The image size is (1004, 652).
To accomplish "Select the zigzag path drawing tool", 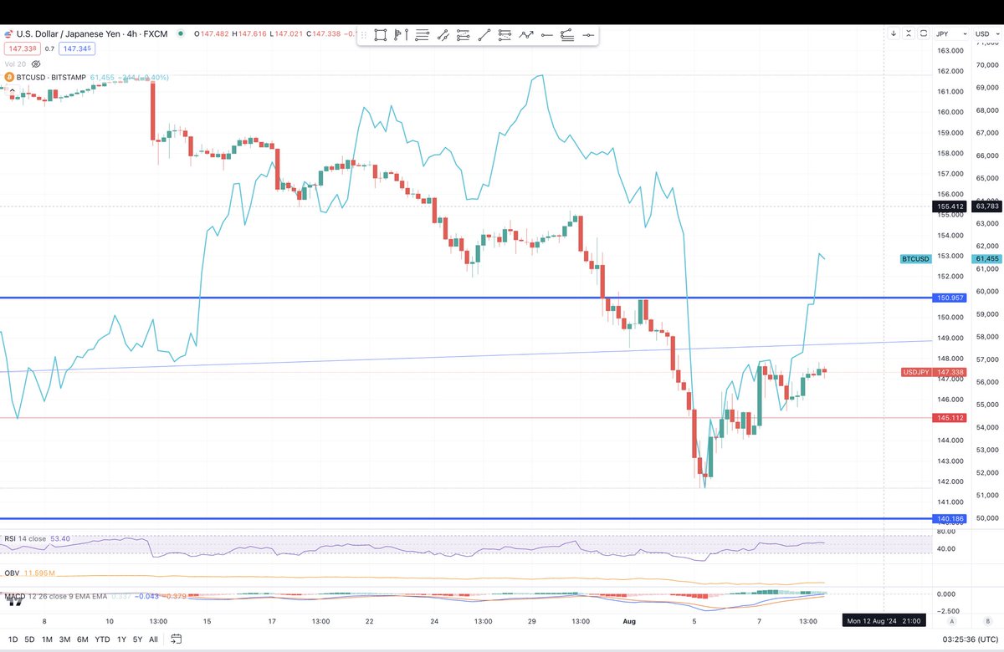I will pos(526,34).
